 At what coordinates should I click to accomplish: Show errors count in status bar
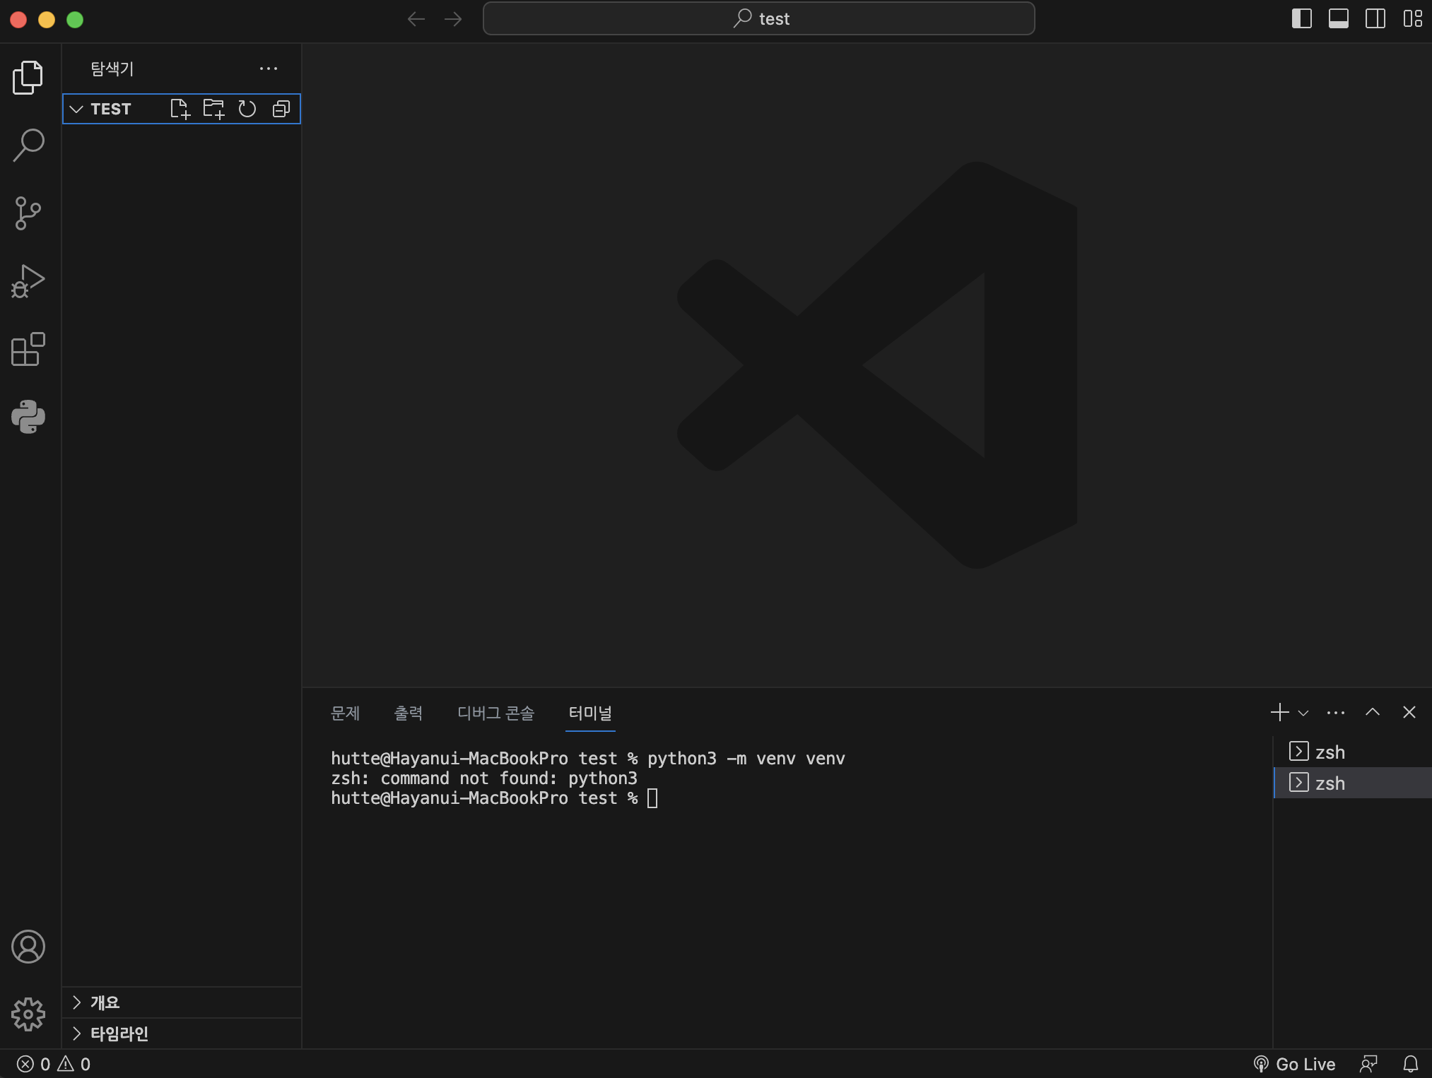[33, 1064]
